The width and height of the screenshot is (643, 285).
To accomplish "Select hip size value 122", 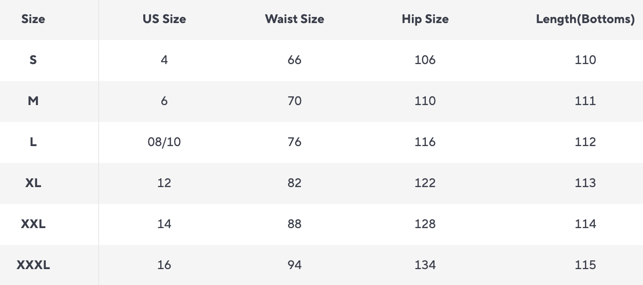I will 425,183.
